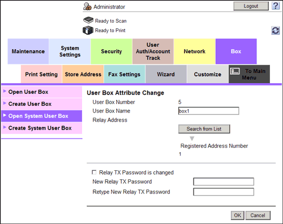Click the help question mark icon
Image resolution: width=283 pixels, height=224 pixels.
coord(276,6)
